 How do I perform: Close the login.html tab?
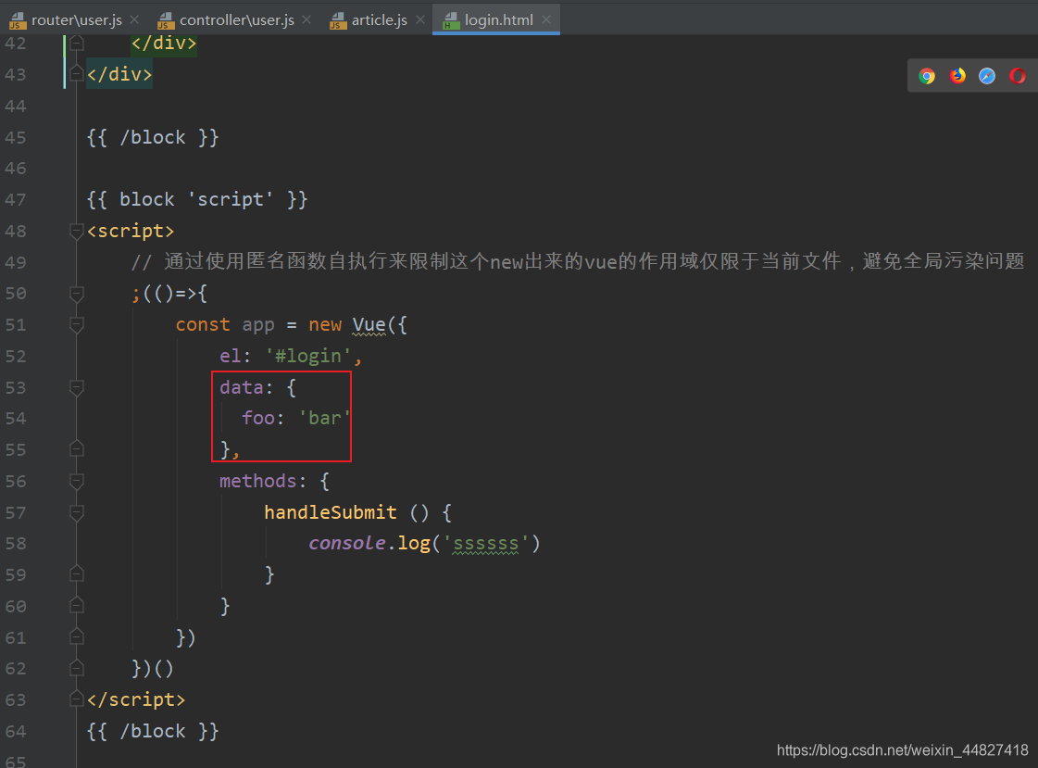(x=546, y=19)
